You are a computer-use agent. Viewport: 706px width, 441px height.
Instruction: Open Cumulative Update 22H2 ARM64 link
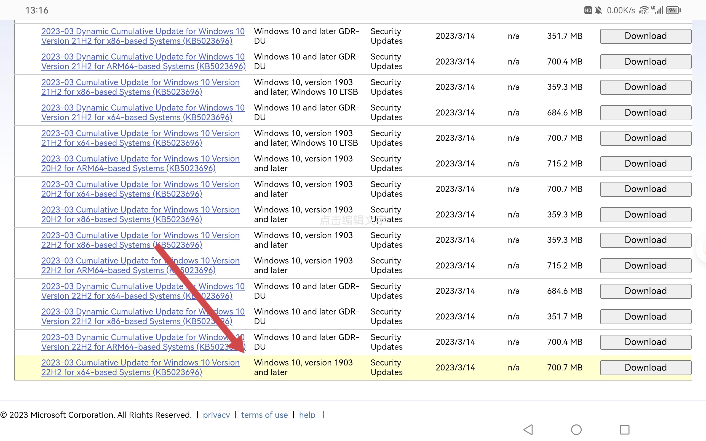tap(140, 266)
